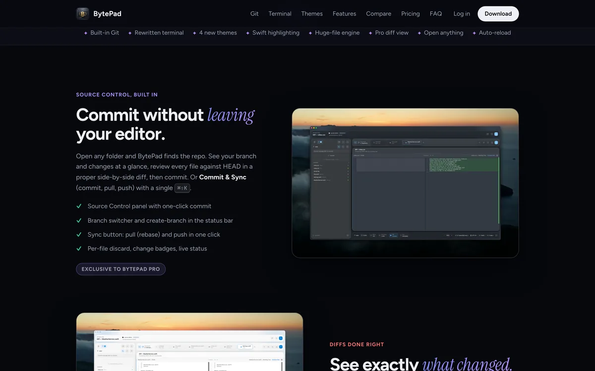
Task: Click the checkmark beside Source Control panel
Action: click(x=79, y=206)
